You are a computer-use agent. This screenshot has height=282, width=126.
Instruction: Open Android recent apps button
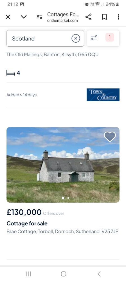coord(28,274)
